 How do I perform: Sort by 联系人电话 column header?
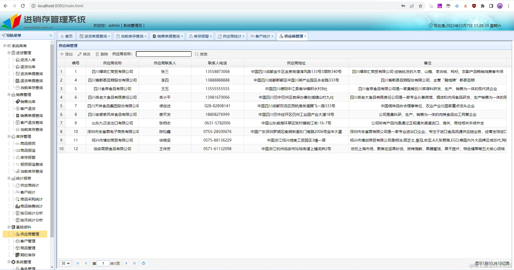(217, 63)
